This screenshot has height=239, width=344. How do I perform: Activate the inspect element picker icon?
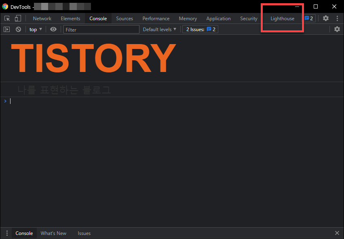click(x=7, y=19)
